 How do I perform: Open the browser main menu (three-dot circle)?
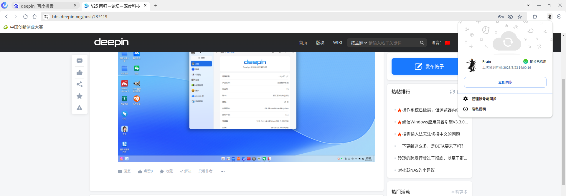559,17
